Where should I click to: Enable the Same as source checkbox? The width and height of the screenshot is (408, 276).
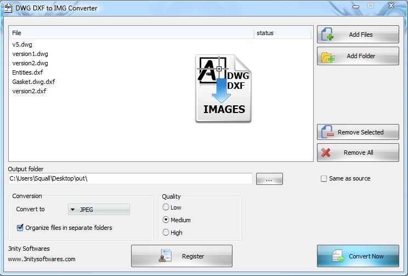coord(324,178)
